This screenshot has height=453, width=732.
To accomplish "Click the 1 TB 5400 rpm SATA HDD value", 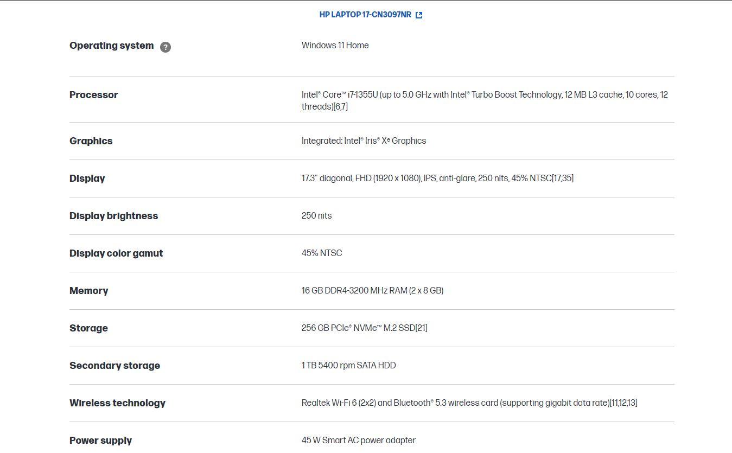I will pos(348,366).
